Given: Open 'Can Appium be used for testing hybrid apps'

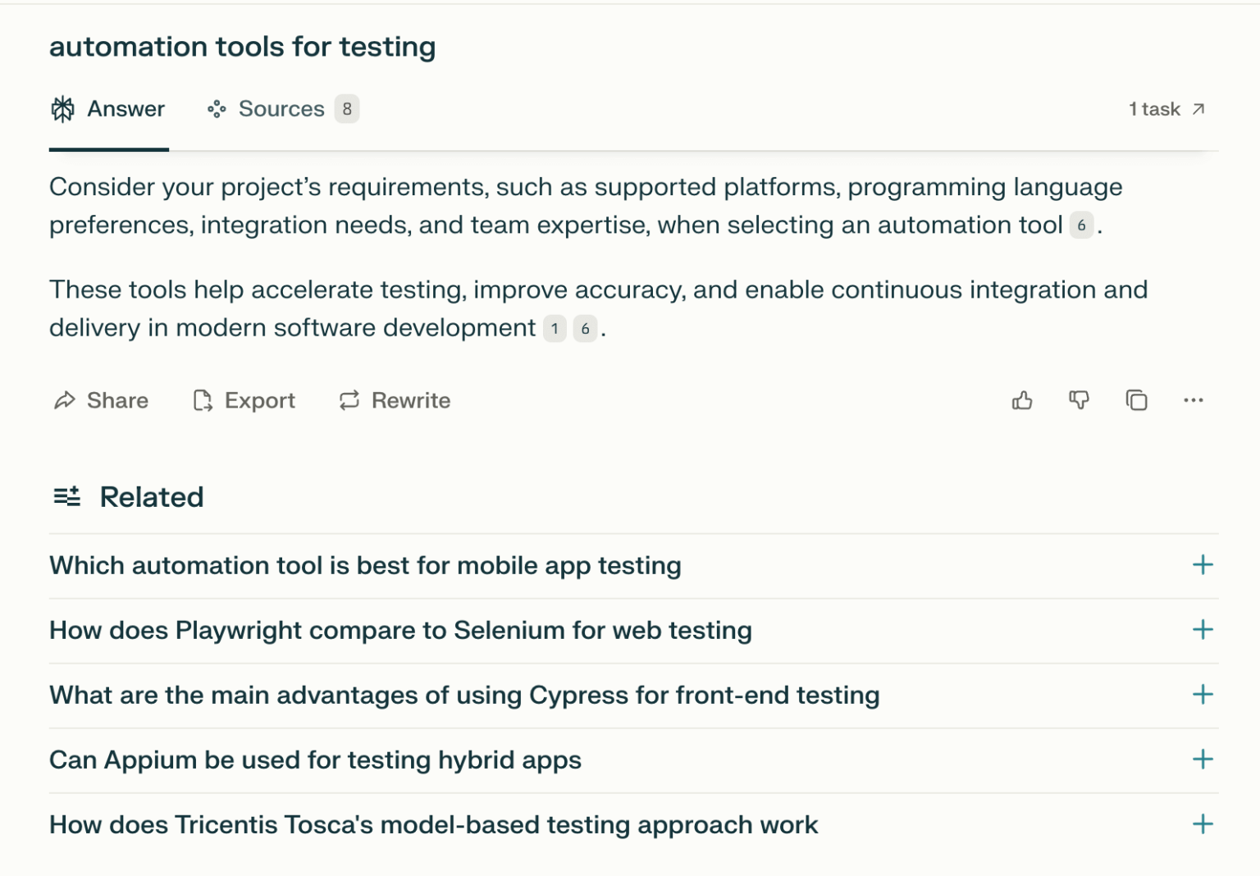Looking at the screenshot, I should point(315,760).
